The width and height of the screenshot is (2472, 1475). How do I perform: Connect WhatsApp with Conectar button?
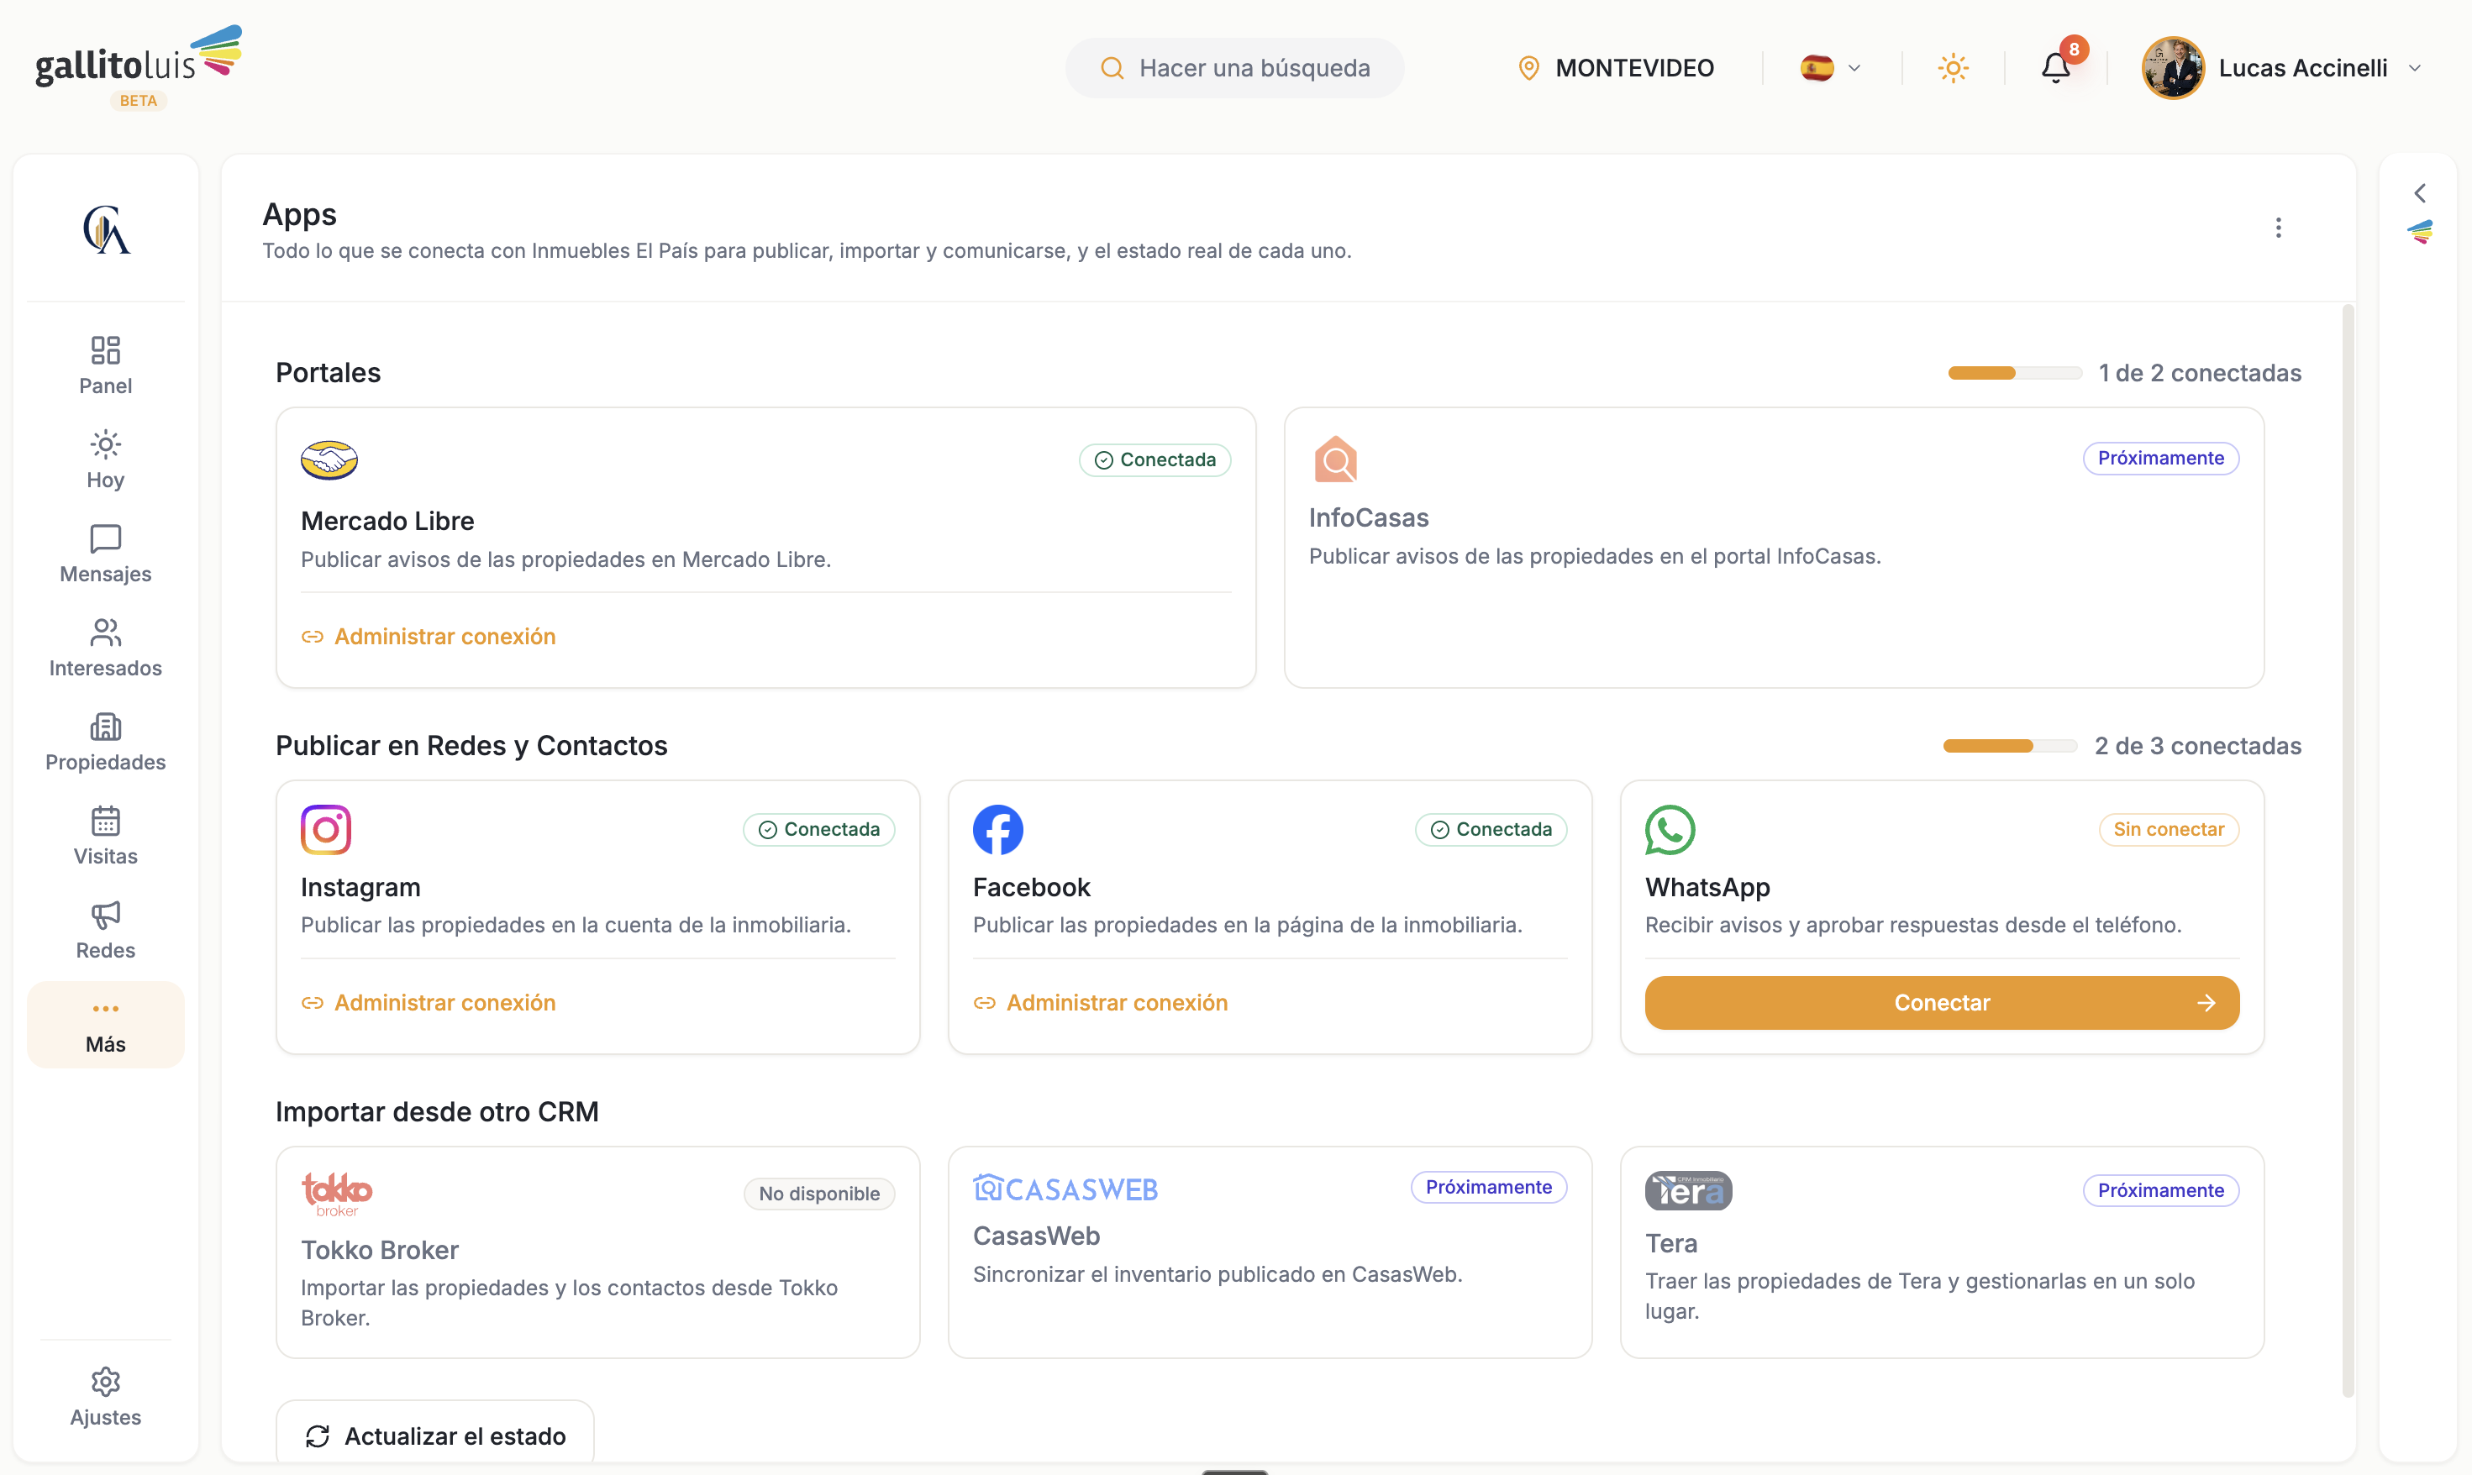(1941, 1002)
